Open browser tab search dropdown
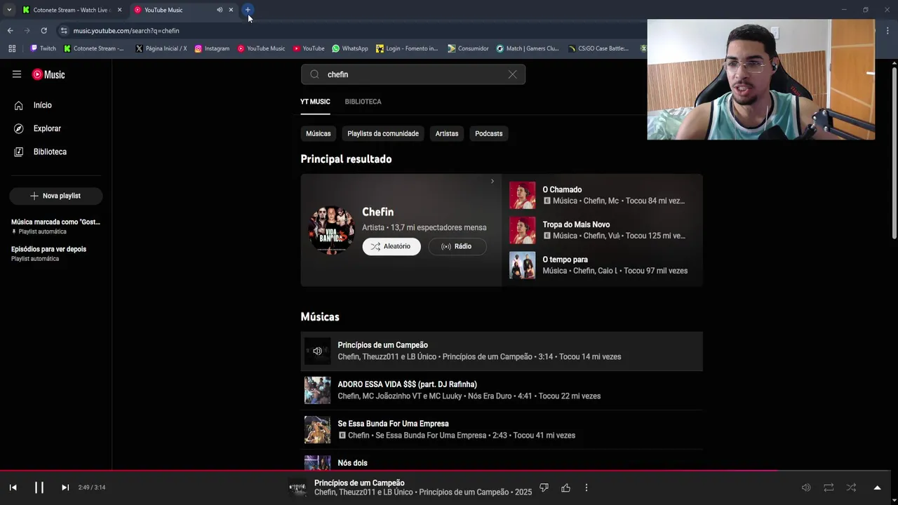 pyautogui.click(x=9, y=10)
